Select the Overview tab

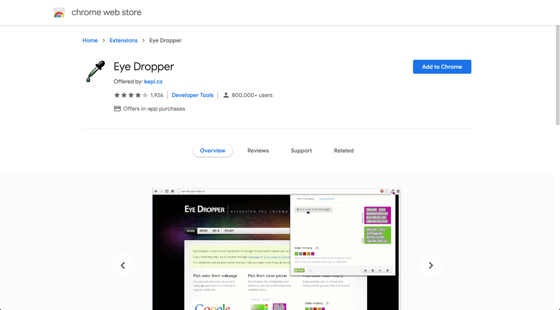pos(213,151)
